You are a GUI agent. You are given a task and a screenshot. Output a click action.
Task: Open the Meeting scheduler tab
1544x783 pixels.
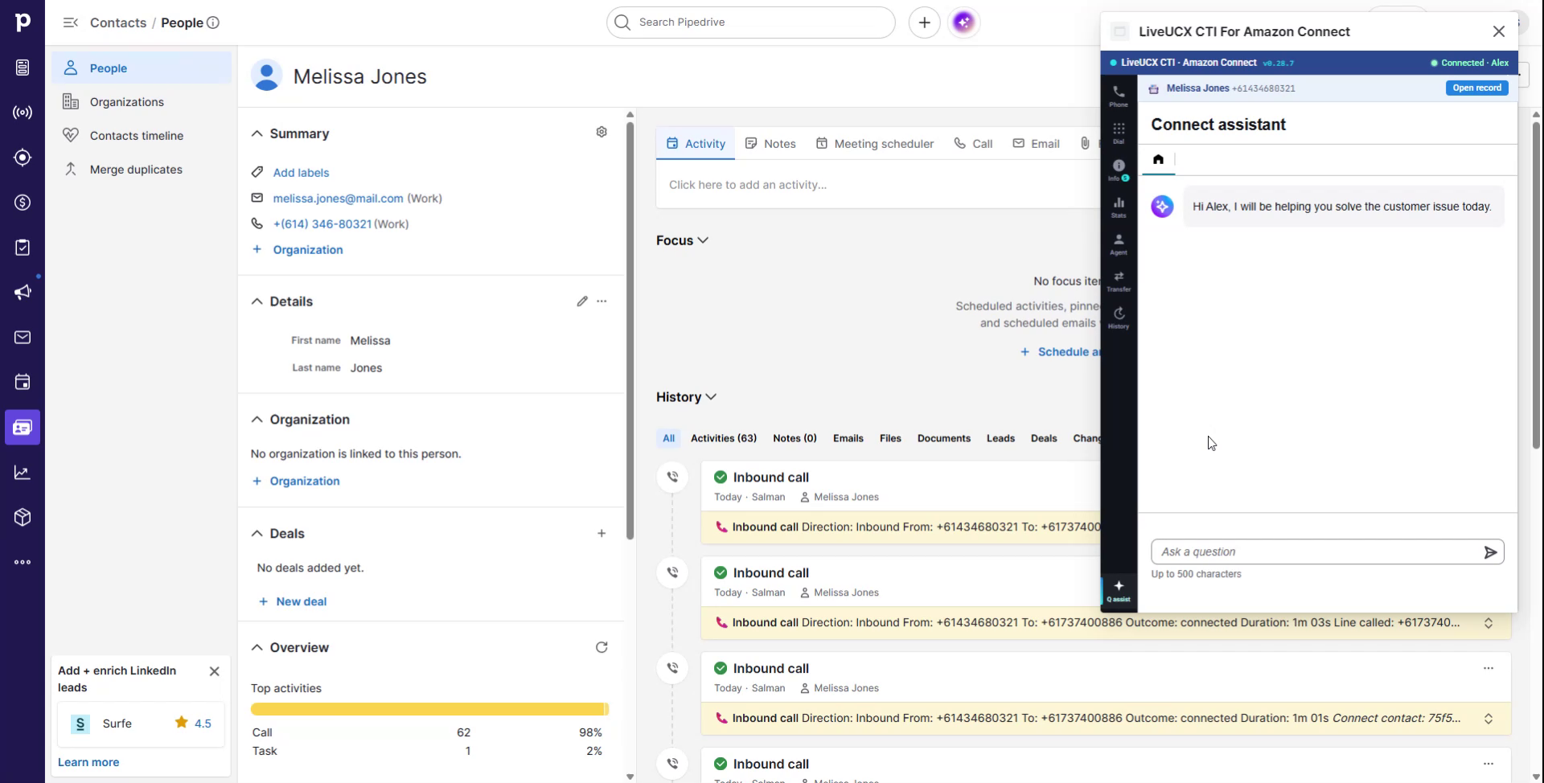tap(875, 144)
